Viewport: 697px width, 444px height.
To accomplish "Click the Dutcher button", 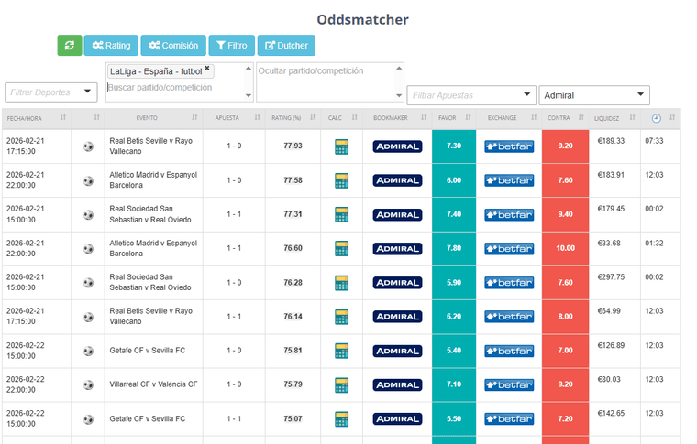I will coord(286,45).
